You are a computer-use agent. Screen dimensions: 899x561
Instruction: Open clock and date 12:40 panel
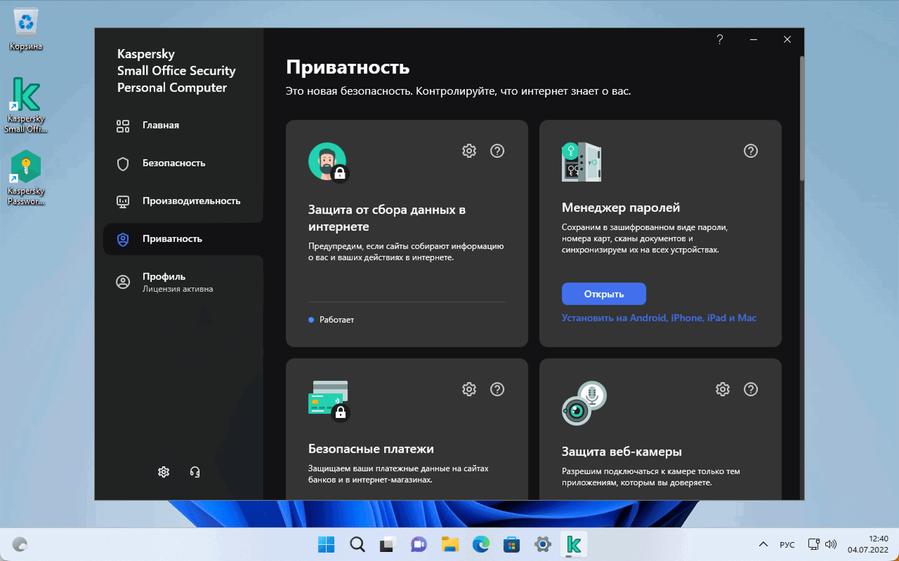pos(868,544)
